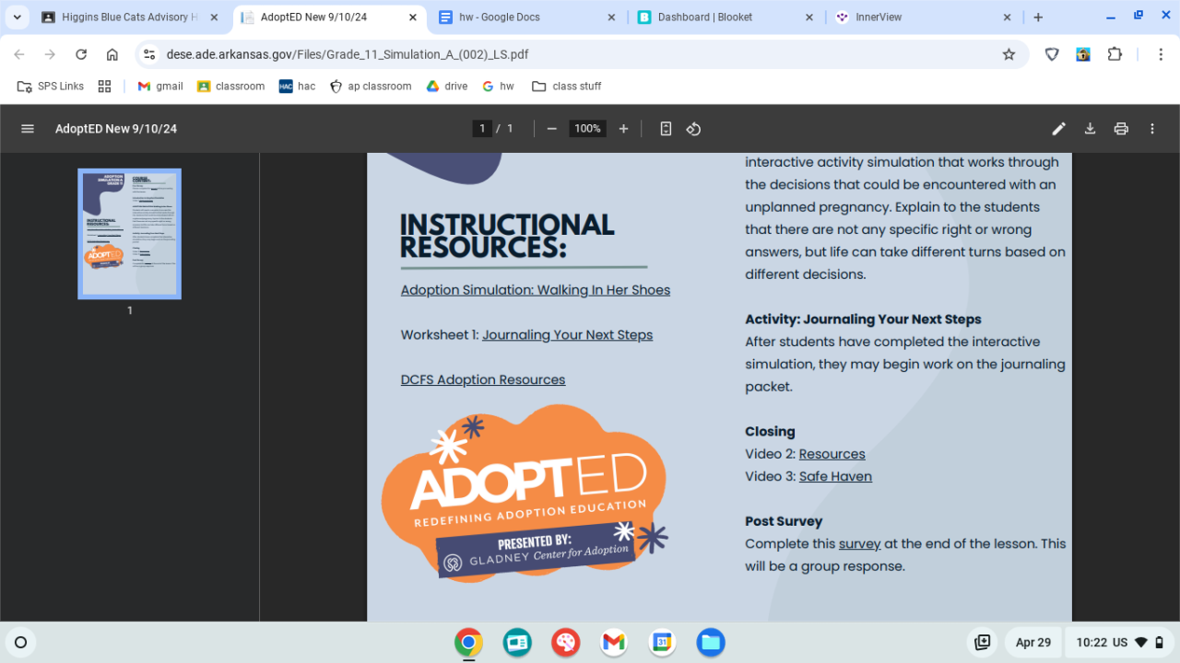
Task: Open the drive bookmark
Action: click(x=447, y=87)
